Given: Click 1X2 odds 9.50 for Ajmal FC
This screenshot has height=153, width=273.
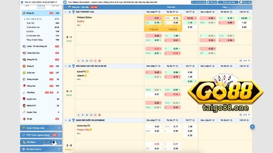Looking at the screenshot, I should tap(190, 72).
